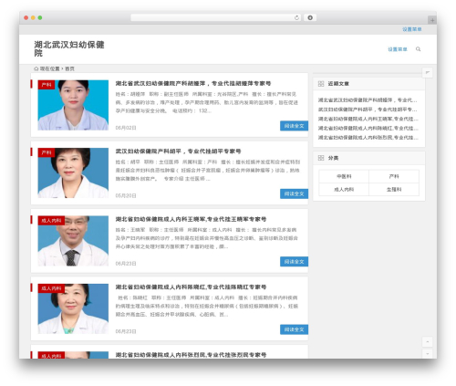Click the sidebar collapse icon above 近期文章

(428, 72)
